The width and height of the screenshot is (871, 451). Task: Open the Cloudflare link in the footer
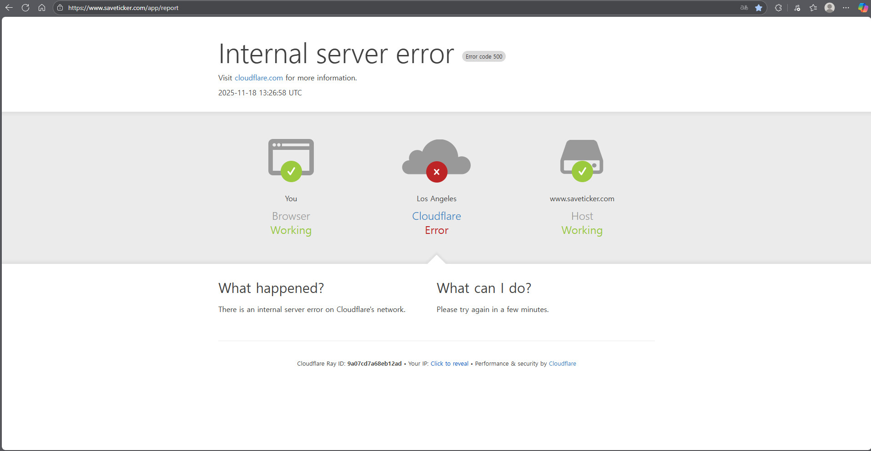(x=562, y=363)
